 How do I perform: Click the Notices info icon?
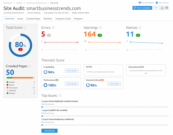pos(140,28)
